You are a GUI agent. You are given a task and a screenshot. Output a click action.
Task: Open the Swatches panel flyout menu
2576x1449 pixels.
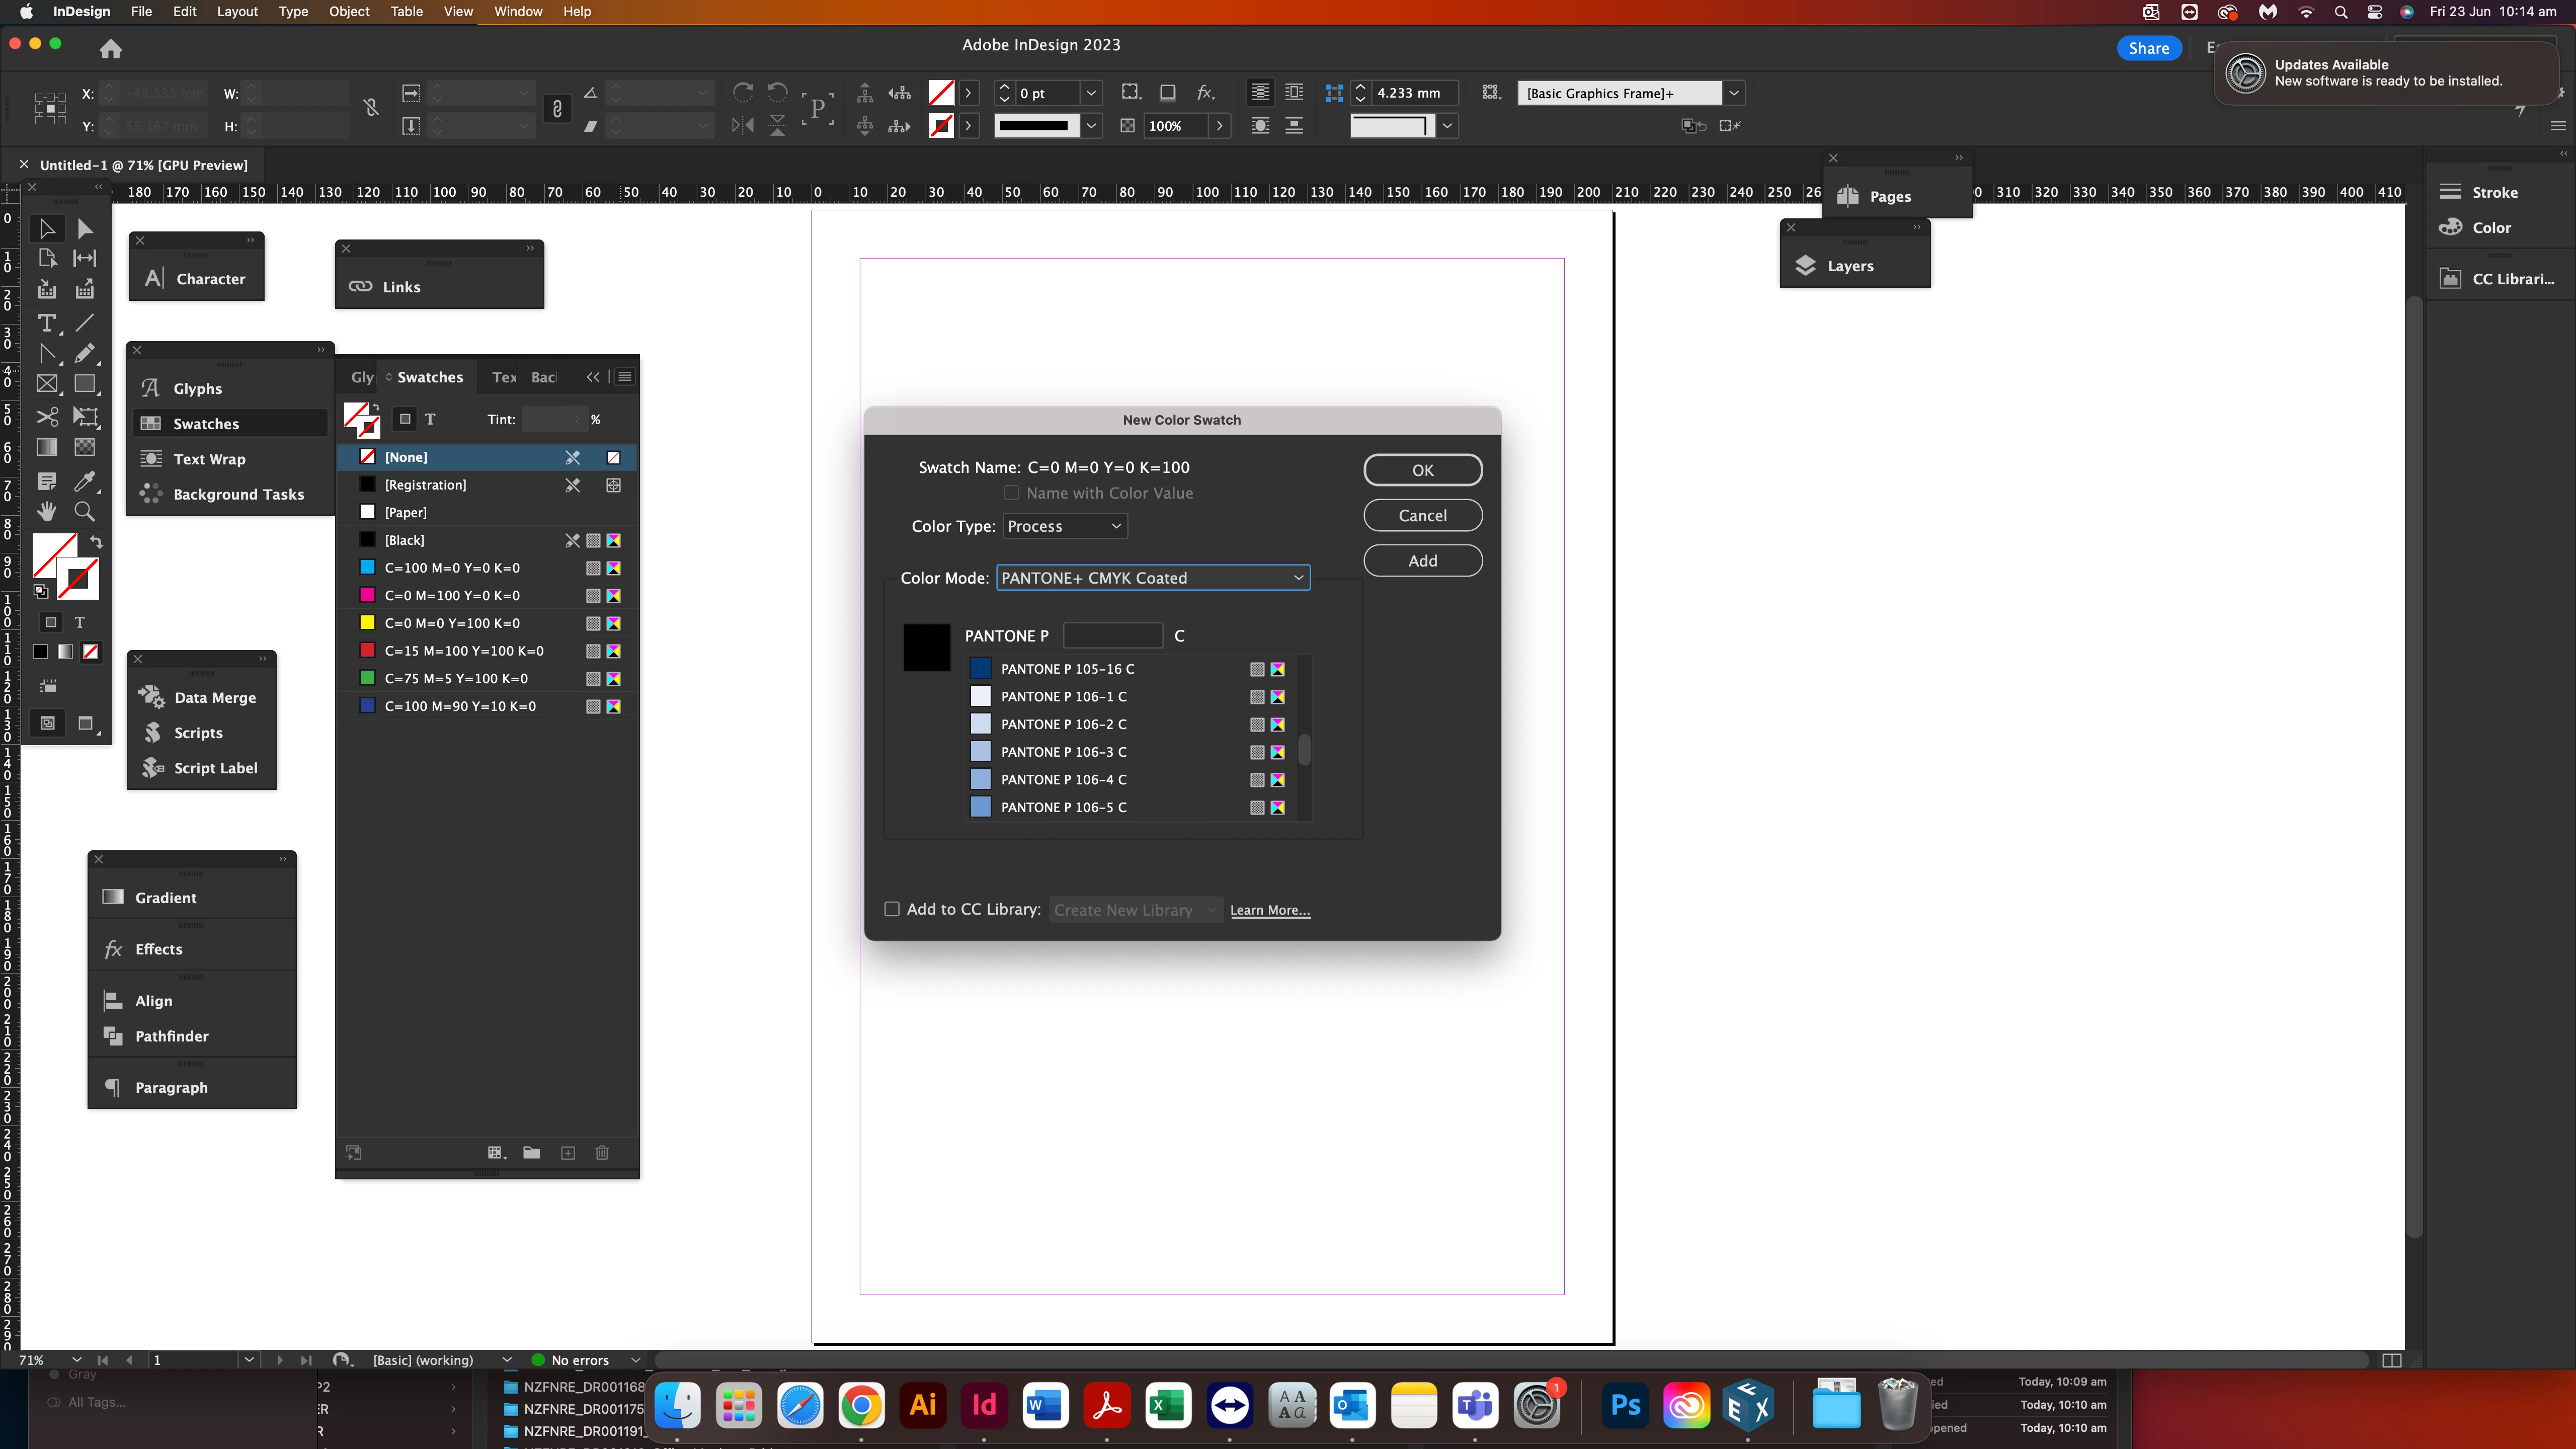click(x=625, y=377)
